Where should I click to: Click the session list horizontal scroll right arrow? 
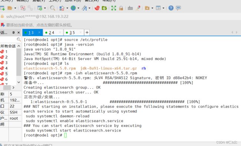13,87
